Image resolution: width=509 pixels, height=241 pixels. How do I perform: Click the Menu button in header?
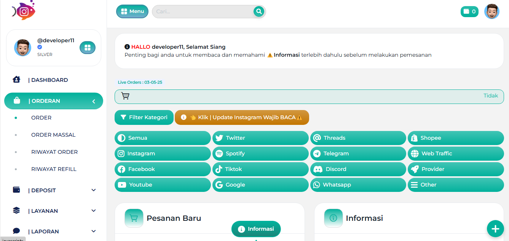pos(132,11)
